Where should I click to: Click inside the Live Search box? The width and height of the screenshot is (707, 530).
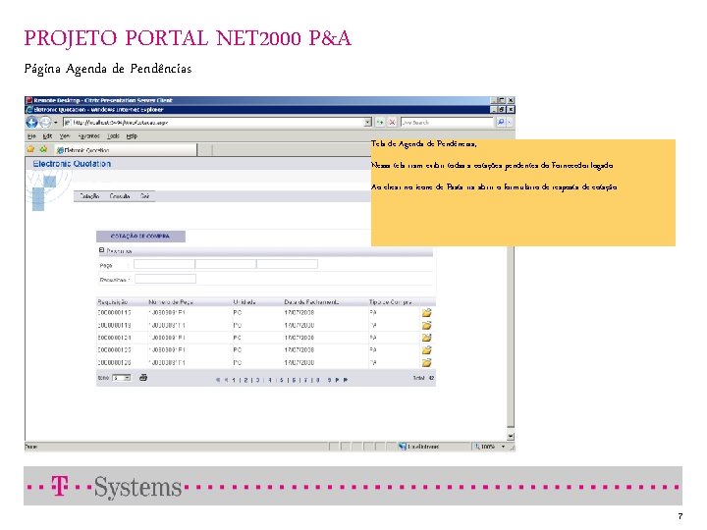coord(447,122)
